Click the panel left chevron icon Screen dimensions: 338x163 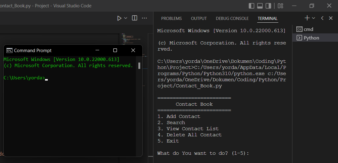322,18
